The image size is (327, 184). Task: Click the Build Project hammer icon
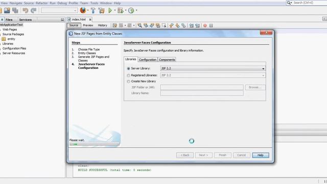tap(93, 10)
